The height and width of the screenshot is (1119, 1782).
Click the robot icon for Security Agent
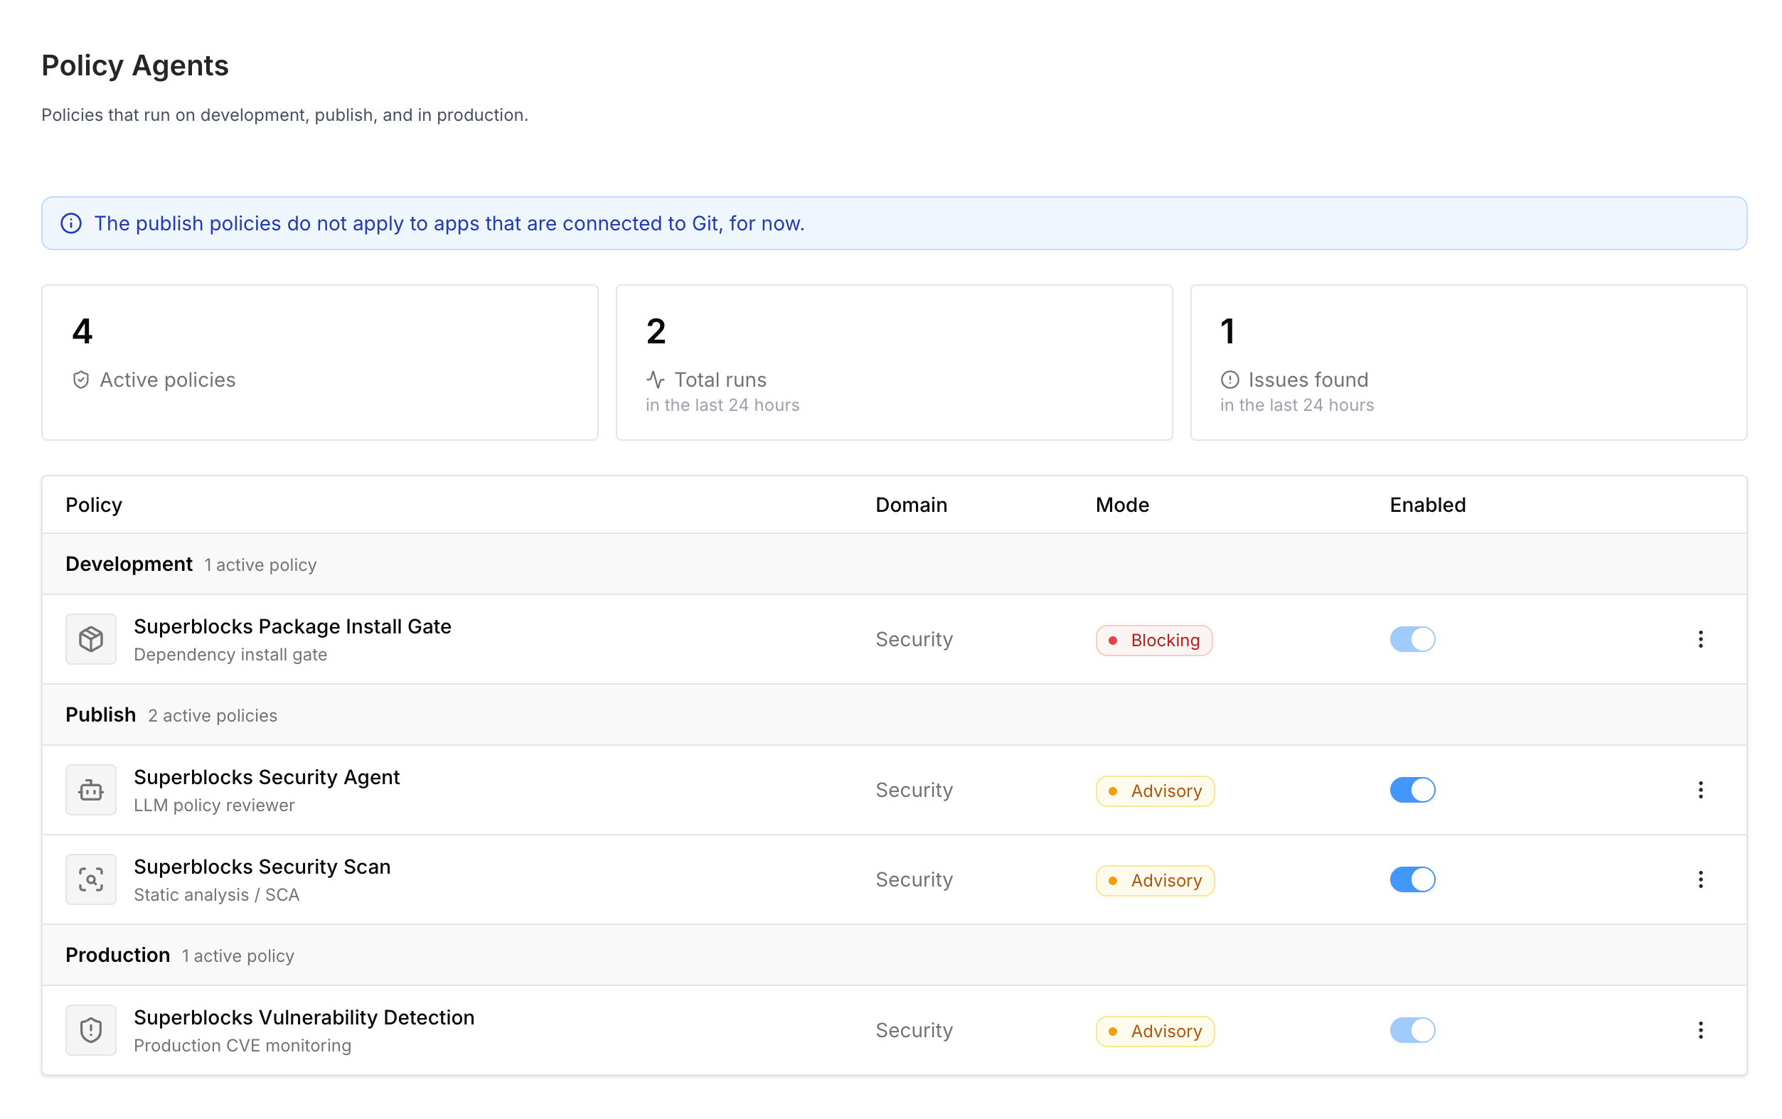91,790
